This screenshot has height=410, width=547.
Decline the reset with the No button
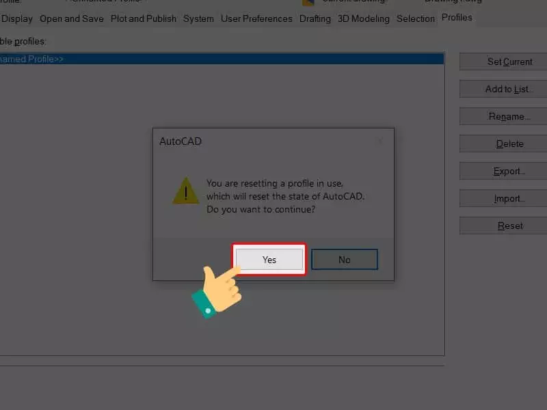pos(345,260)
